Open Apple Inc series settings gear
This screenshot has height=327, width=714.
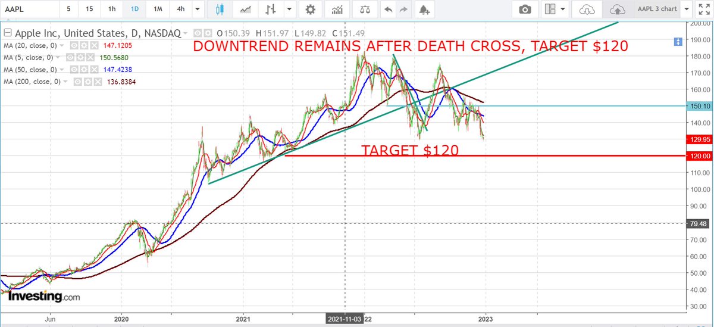[208, 33]
